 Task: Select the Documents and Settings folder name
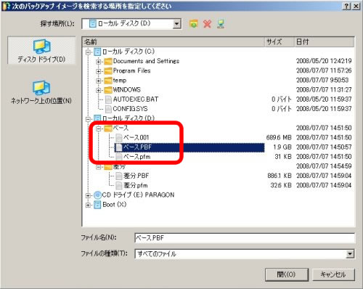click(x=146, y=61)
